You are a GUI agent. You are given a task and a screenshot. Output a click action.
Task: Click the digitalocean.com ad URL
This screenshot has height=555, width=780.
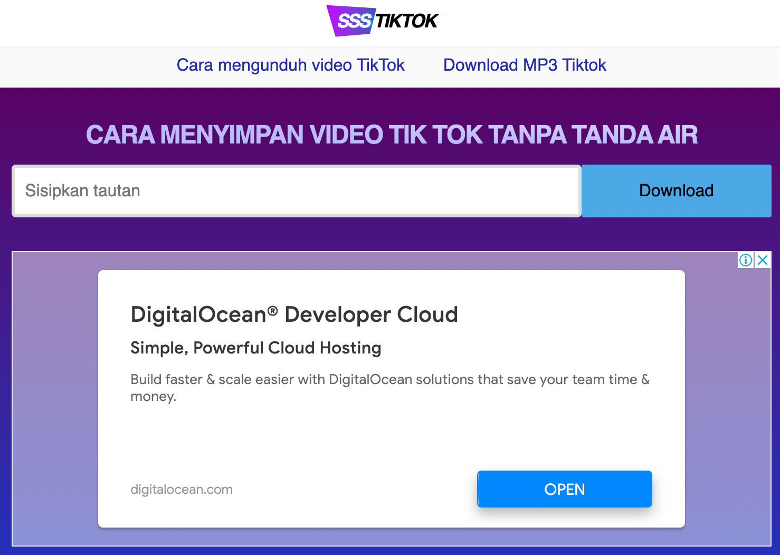182,490
